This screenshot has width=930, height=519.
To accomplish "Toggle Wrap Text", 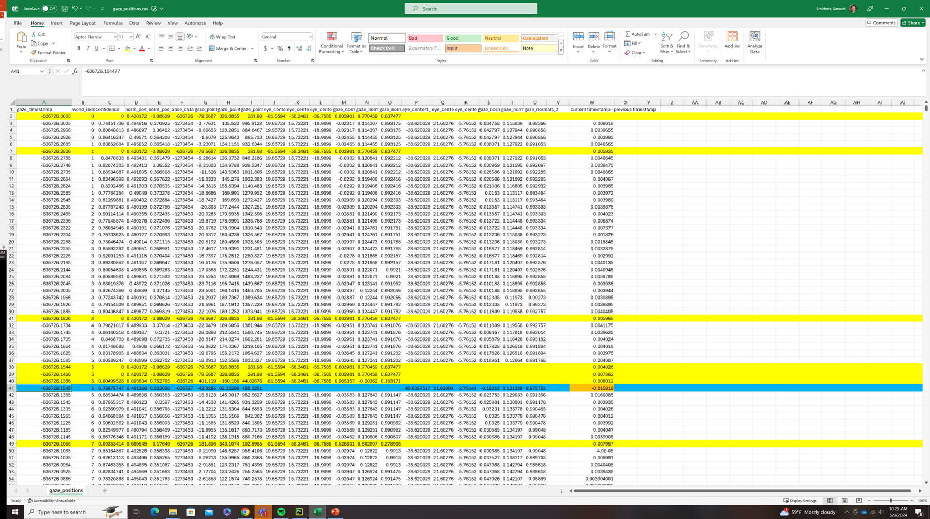I will click(223, 37).
